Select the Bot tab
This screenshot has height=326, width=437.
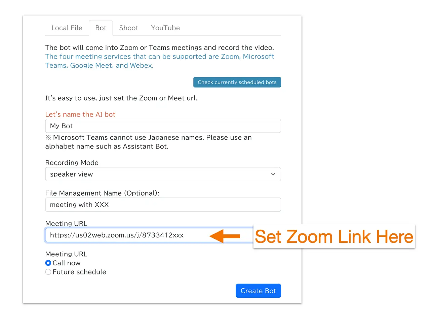tap(101, 28)
